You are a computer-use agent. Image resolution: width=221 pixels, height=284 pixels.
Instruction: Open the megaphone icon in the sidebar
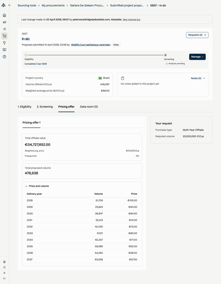5,22
